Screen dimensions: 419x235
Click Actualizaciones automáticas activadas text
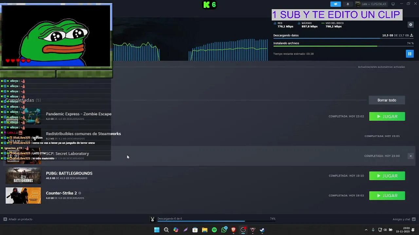click(381, 67)
